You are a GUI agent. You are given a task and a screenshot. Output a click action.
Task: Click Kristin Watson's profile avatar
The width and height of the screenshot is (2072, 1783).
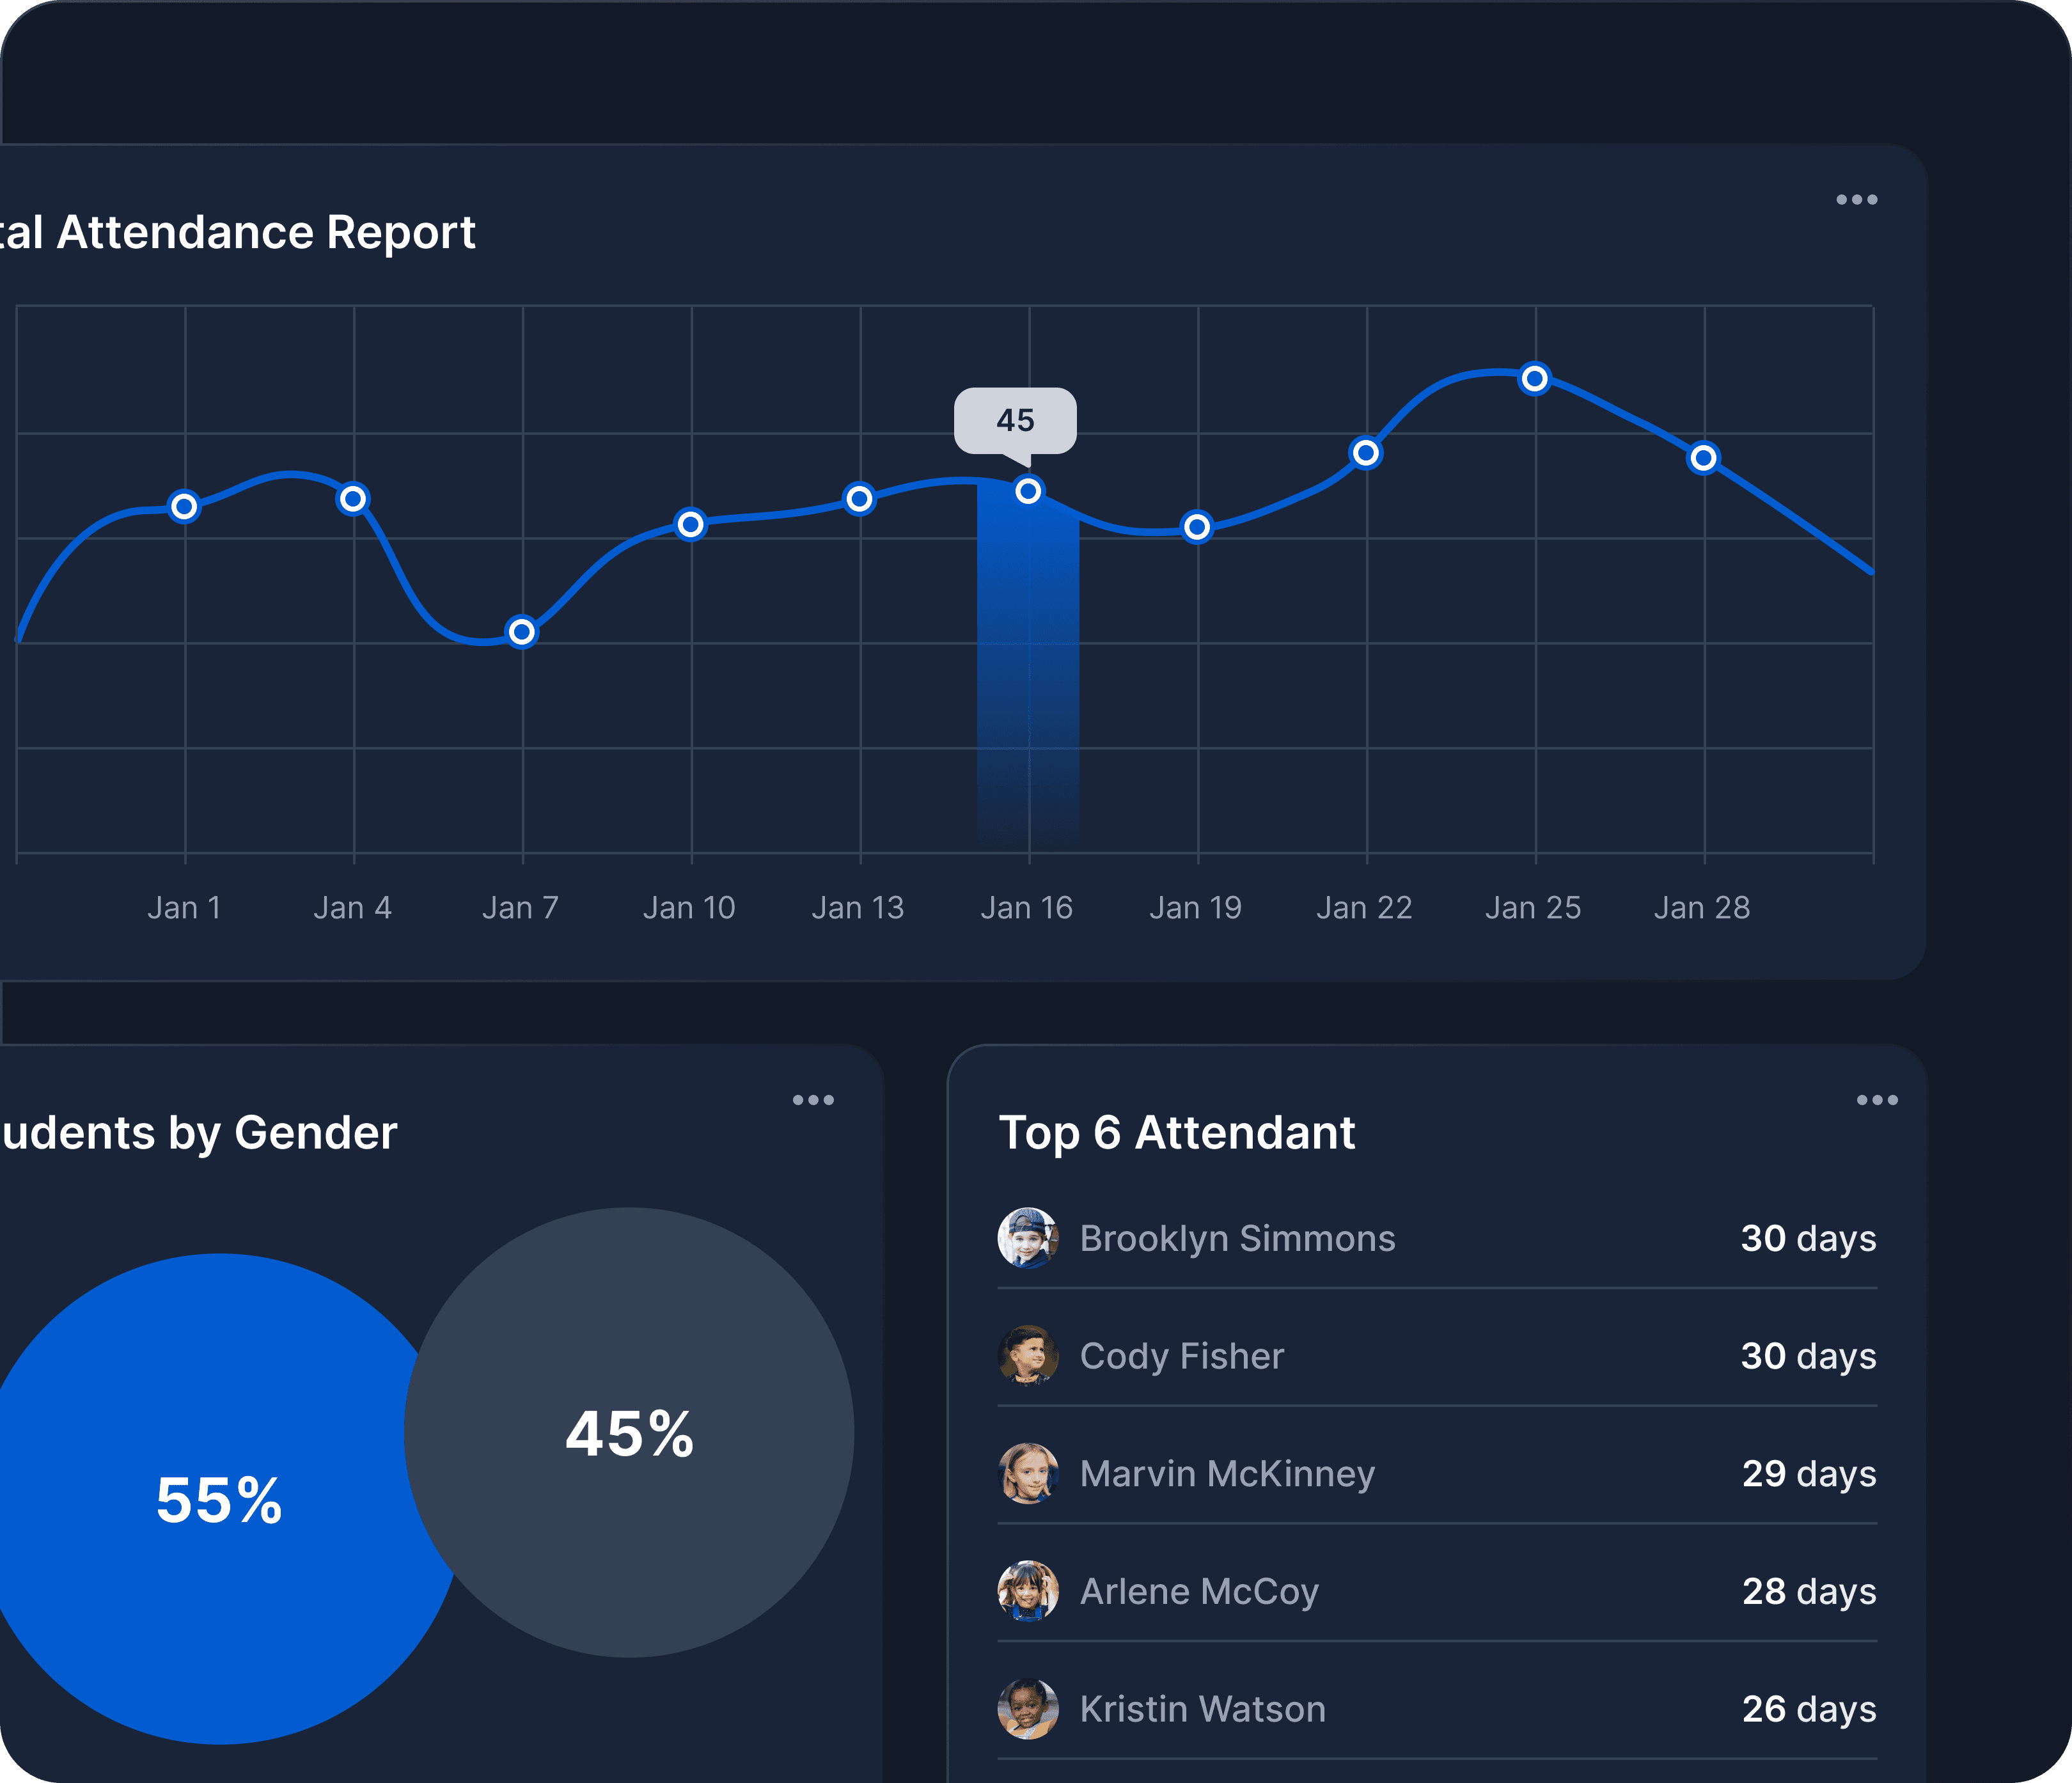click(1028, 1709)
